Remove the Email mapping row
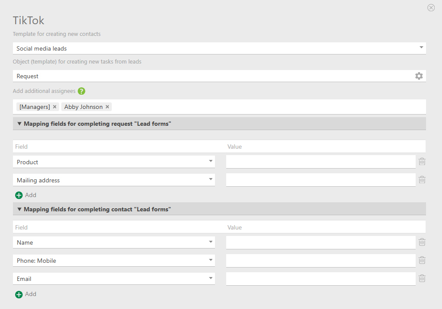Viewport: 442px width, 309px height. click(x=422, y=279)
